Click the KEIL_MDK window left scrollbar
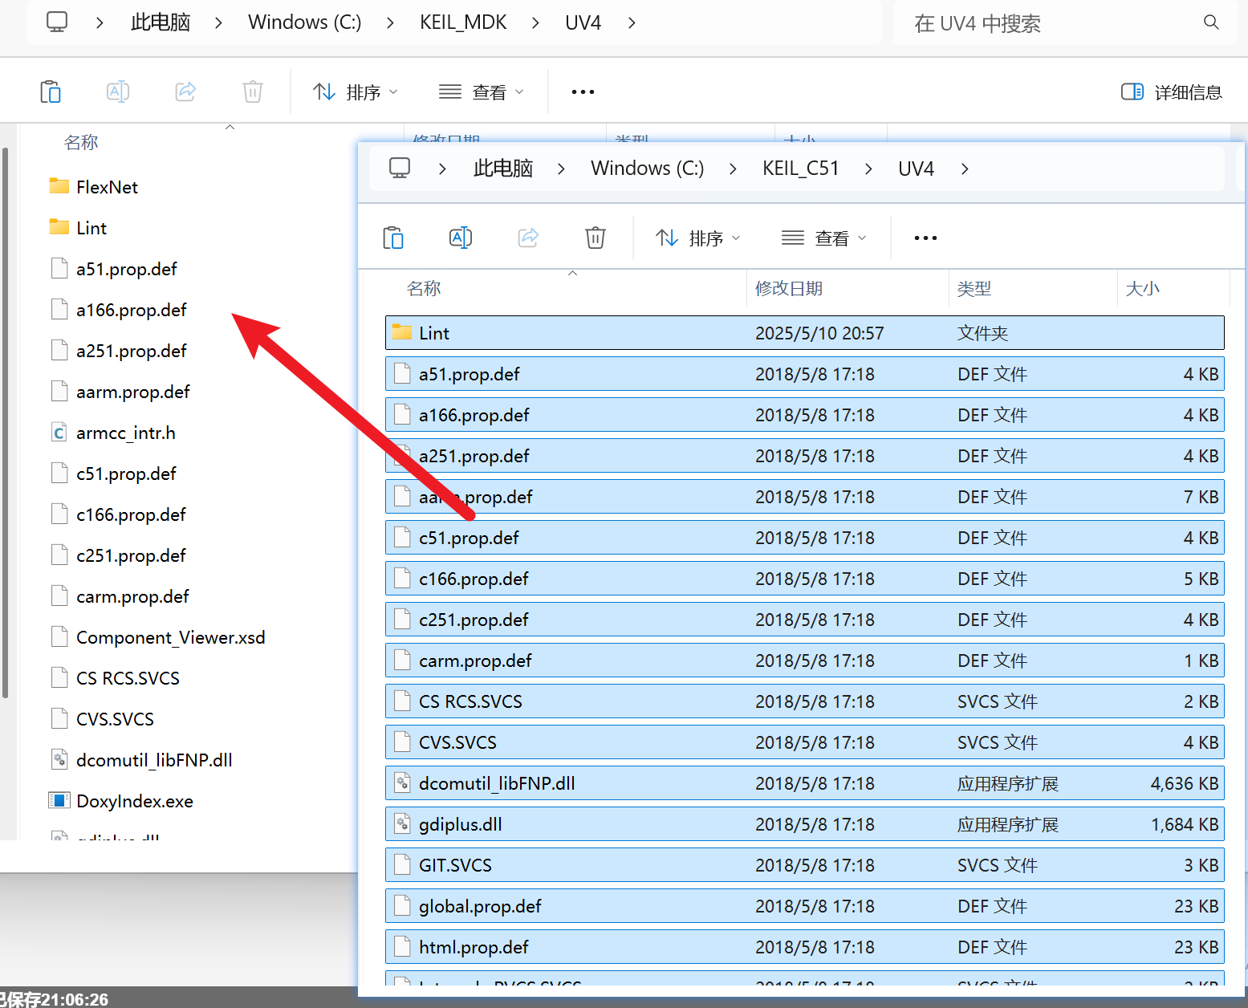Screen dimensions: 1248x1008 5,421
